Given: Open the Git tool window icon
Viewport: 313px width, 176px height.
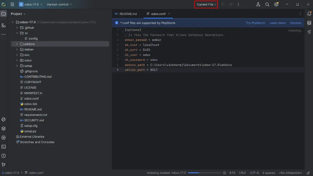Looking at the screenshot, I should coord(4,165).
